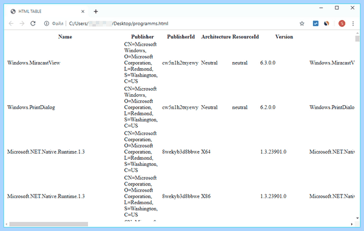This screenshot has height=231, width=364.
Task: Click Microsoft.NET.Native.Runtime.1.3 in the X64 row
Action: [x=46, y=152]
